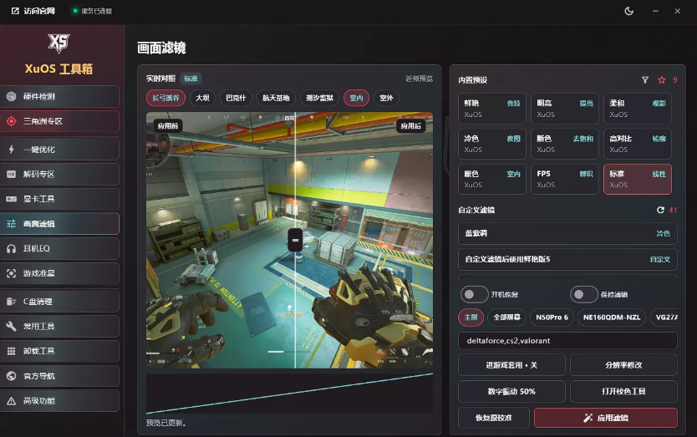Image resolution: width=697 pixels, height=437 pixels.
Task: Click the preset filter funnel icon
Action: point(645,80)
